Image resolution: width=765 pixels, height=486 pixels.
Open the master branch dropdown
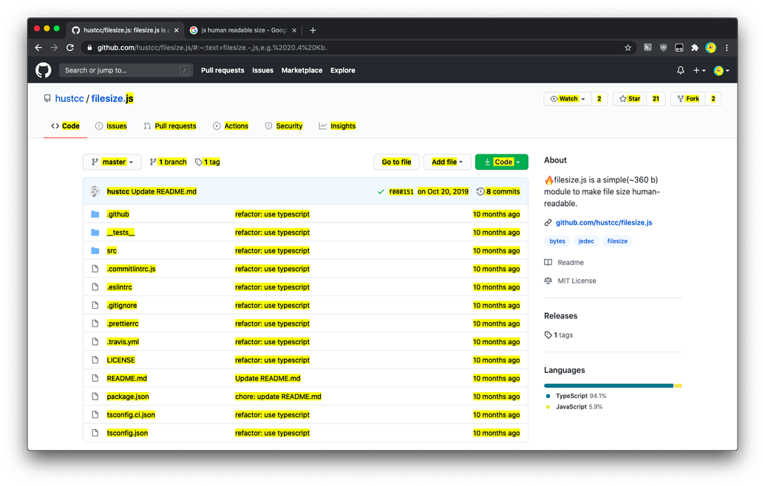click(x=112, y=162)
